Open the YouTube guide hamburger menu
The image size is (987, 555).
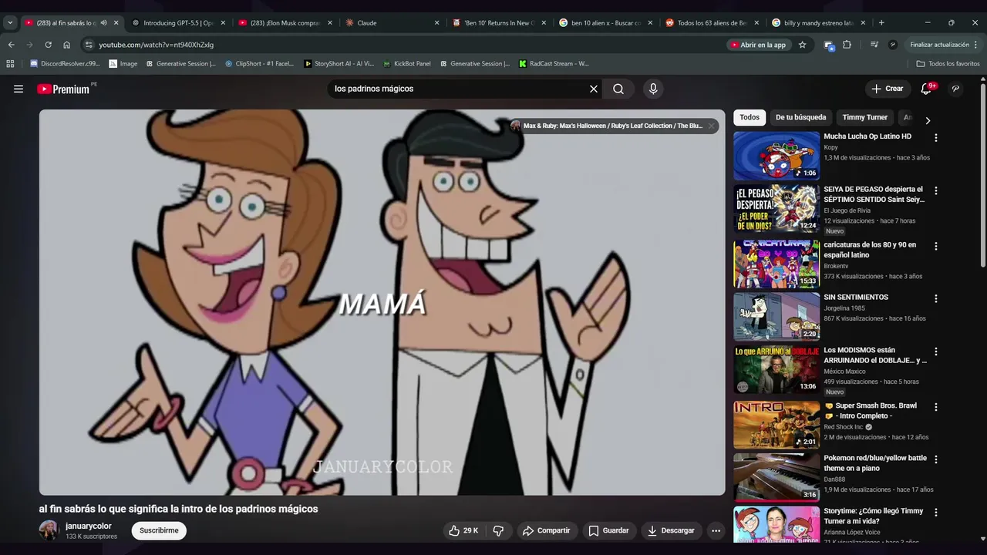click(x=19, y=89)
